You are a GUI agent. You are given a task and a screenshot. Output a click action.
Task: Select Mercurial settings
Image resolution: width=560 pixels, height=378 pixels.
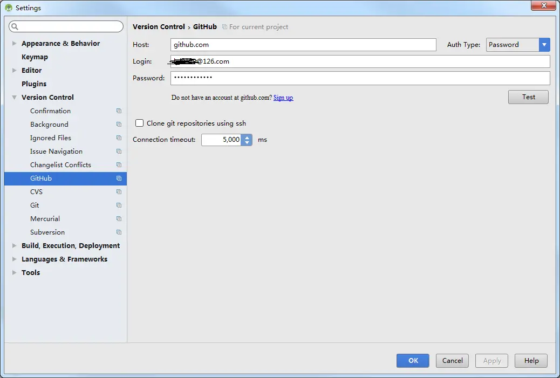(45, 219)
